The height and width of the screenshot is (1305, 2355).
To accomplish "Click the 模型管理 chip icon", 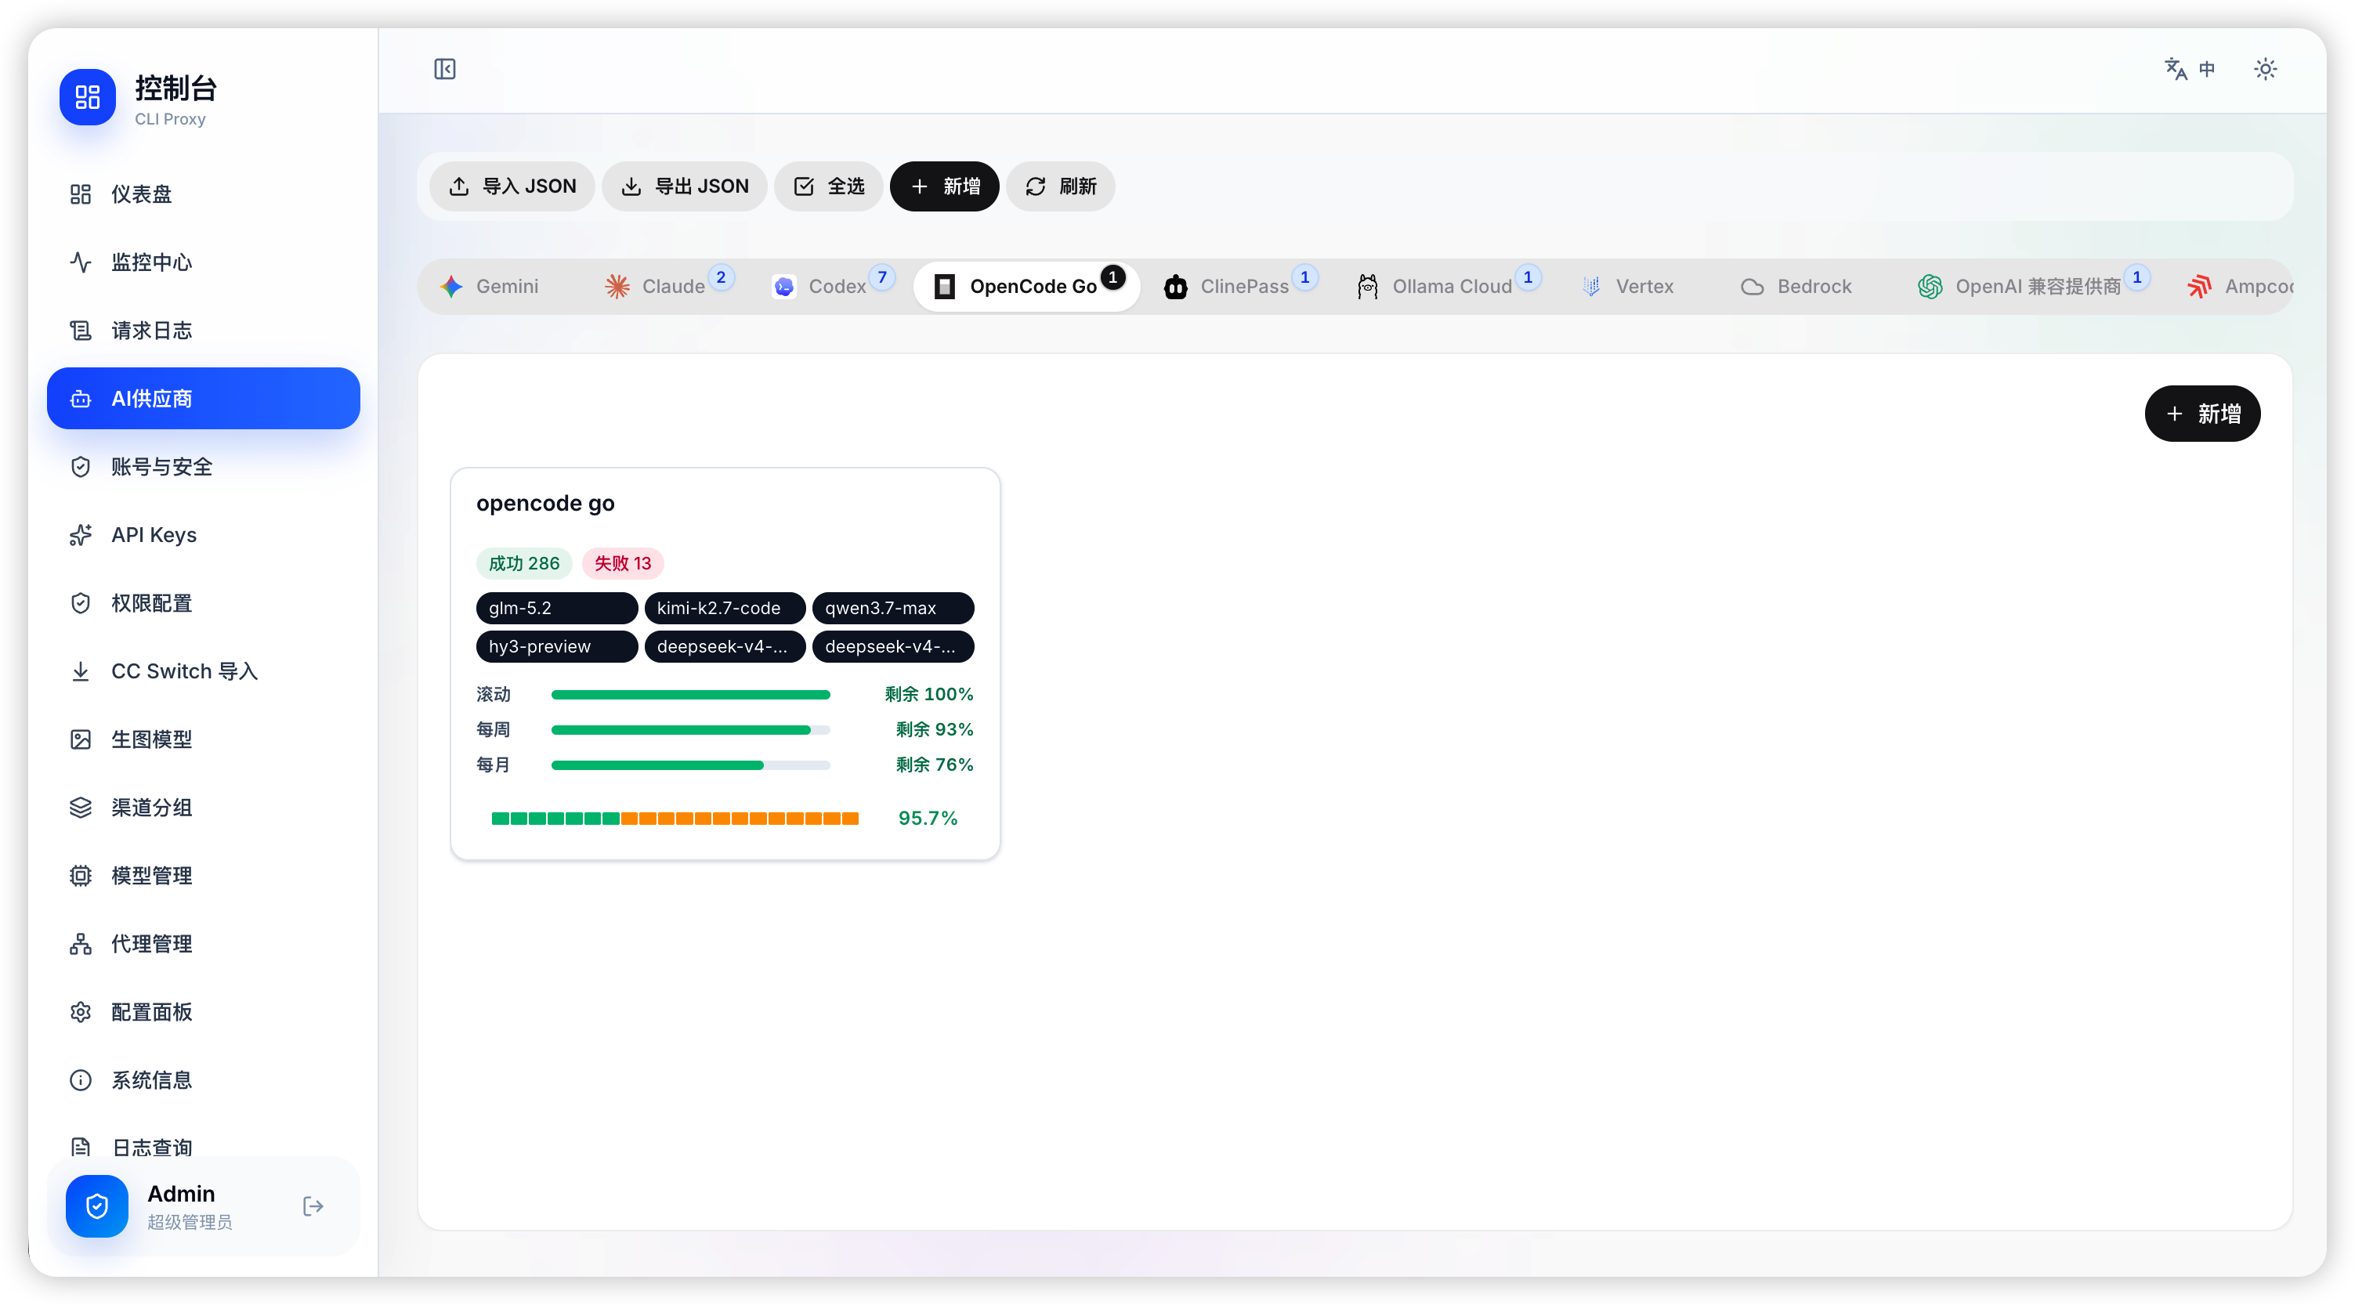I will click(x=81, y=876).
